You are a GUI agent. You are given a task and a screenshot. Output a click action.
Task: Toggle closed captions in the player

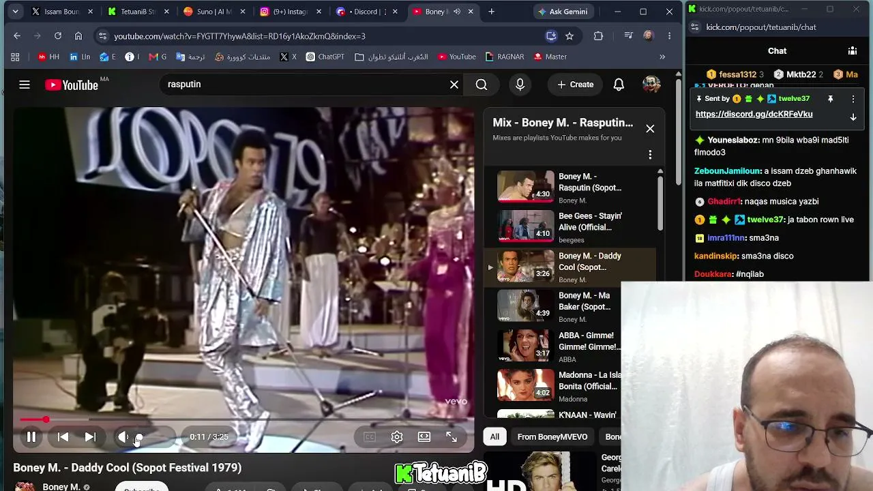coord(370,437)
